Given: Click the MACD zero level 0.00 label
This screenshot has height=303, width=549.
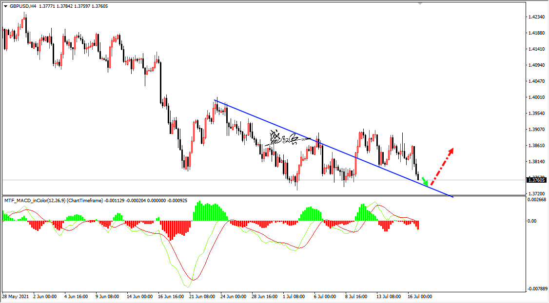Looking at the screenshot, I should click(x=532, y=221).
